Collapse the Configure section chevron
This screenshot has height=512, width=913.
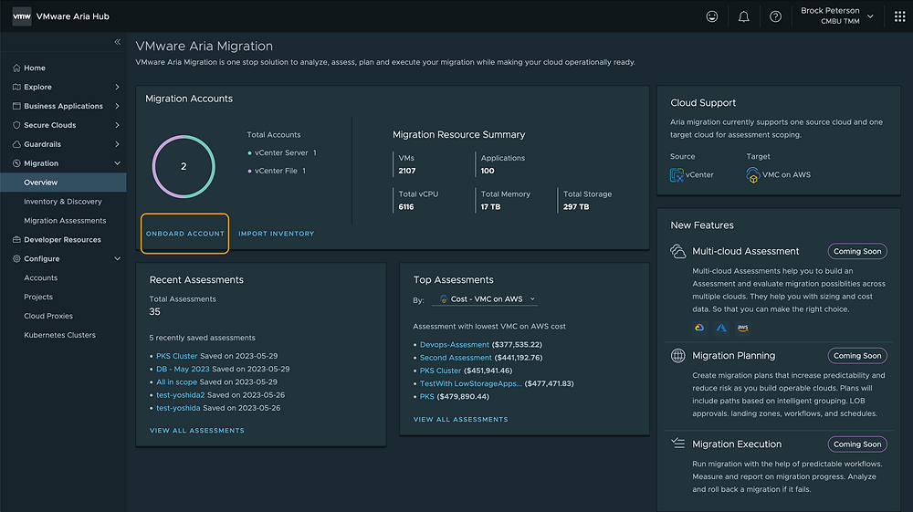pyautogui.click(x=117, y=259)
